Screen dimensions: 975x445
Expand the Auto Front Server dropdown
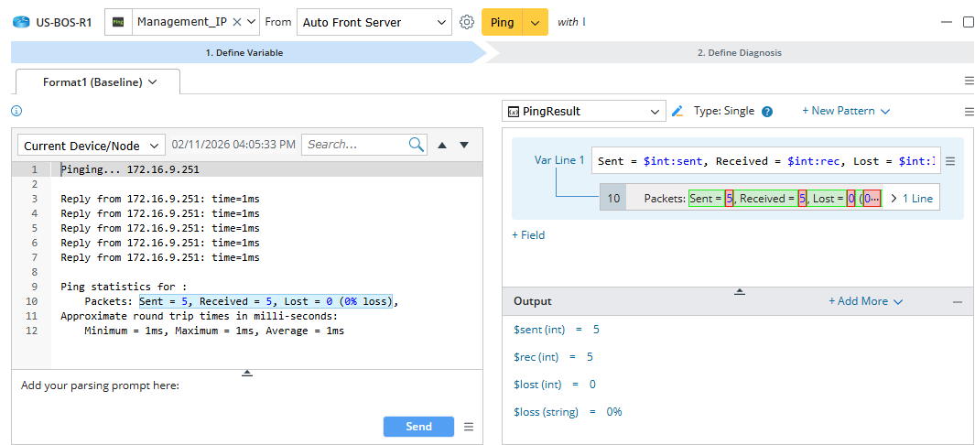coord(442,22)
